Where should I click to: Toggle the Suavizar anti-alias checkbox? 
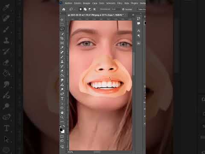(123, 9)
